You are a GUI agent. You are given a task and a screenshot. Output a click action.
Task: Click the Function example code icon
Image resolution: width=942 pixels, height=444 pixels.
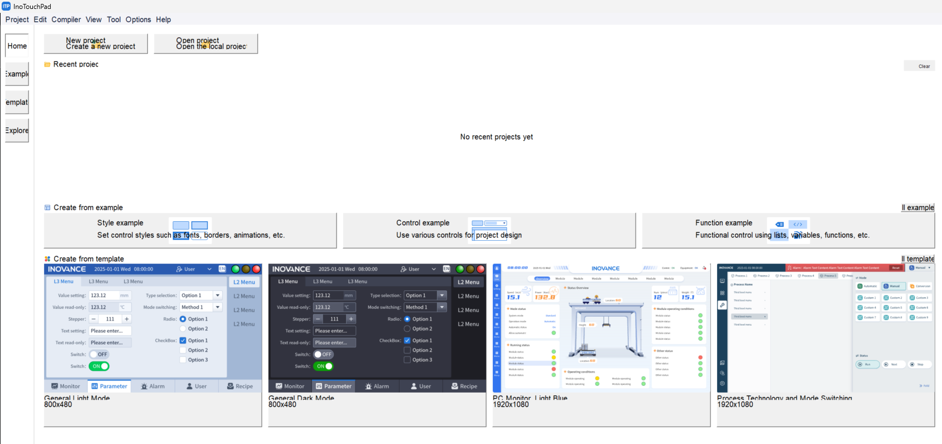pyautogui.click(x=798, y=225)
